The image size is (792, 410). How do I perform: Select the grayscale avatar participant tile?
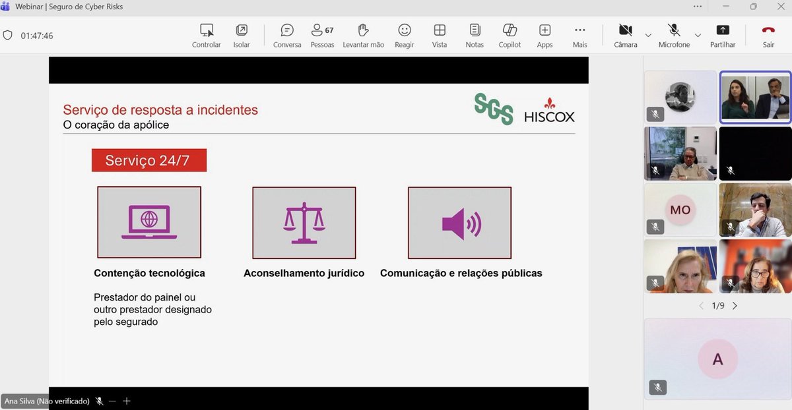pos(680,97)
